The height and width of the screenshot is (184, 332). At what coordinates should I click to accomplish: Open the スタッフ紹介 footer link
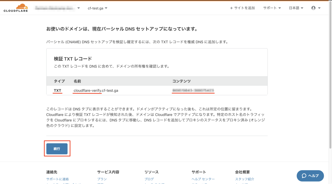click(245, 179)
